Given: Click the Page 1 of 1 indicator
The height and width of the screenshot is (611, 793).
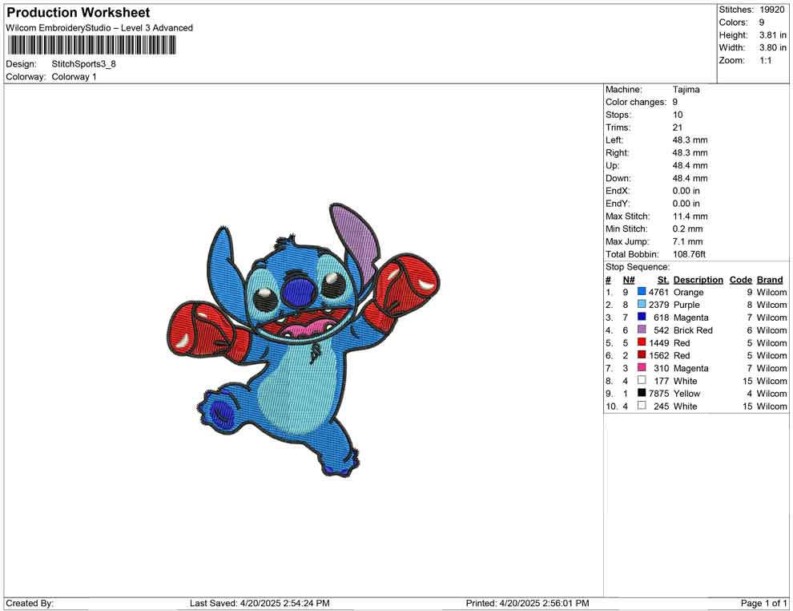Looking at the screenshot, I should [763, 603].
